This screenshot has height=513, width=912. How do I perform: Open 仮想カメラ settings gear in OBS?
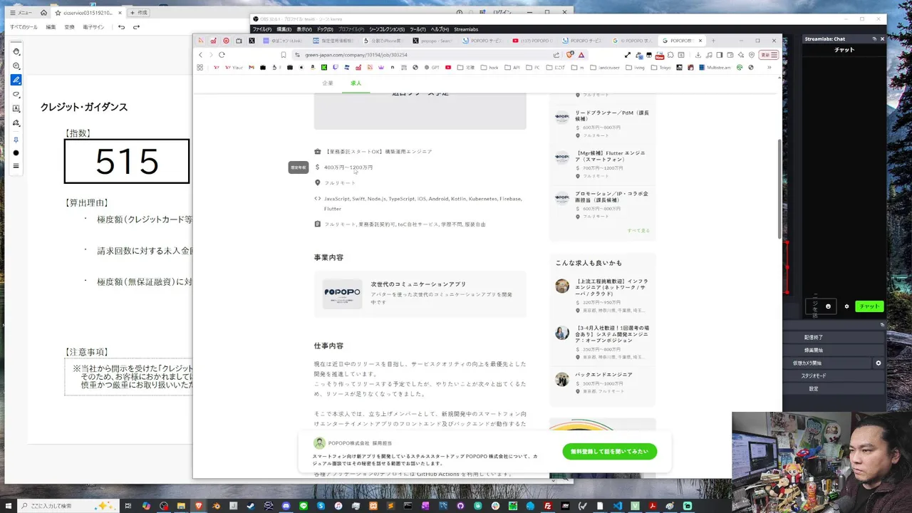(879, 363)
